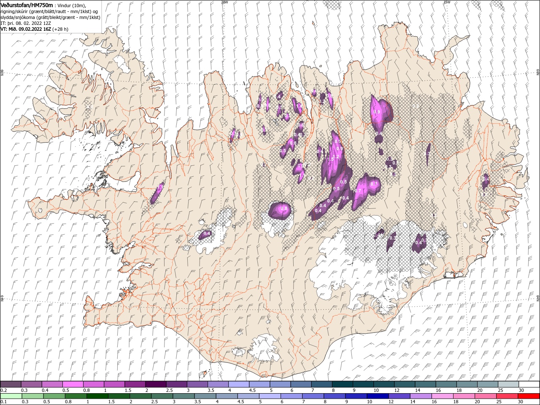Click the '(+28 h)' forecast offset text
540x405 pixels.
click(59, 29)
